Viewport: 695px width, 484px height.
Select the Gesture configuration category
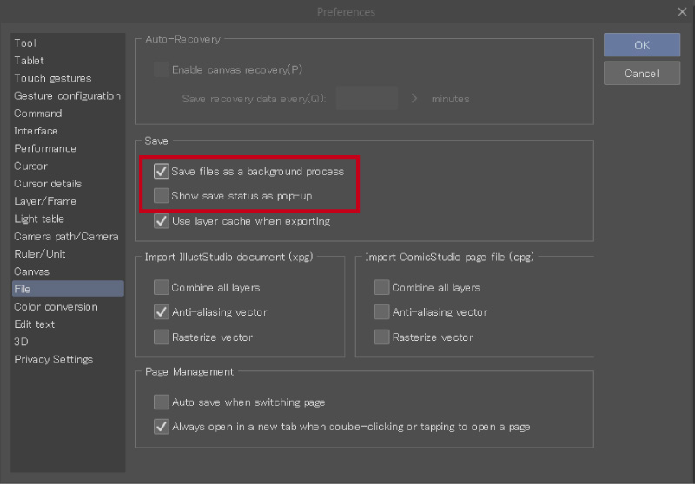click(x=67, y=95)
